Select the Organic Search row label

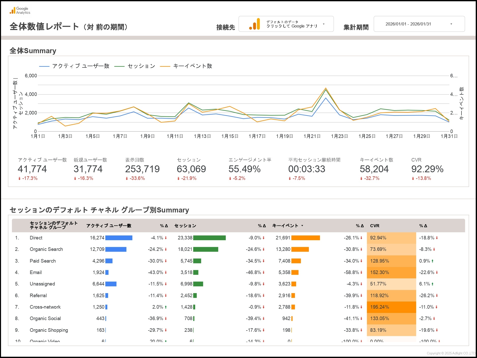(46, 249)
